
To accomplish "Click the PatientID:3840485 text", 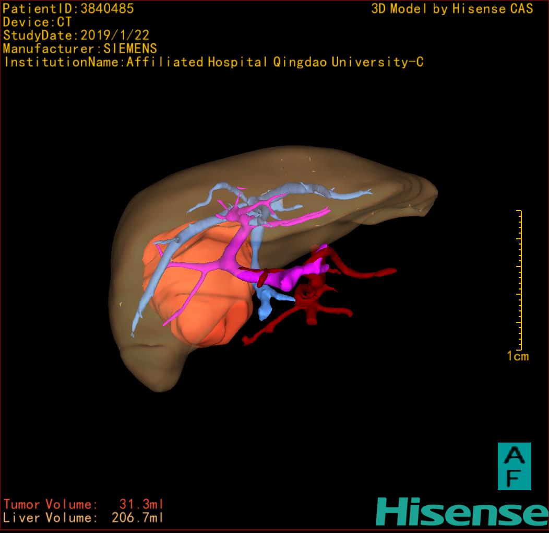I will click(x=68, y=8).
